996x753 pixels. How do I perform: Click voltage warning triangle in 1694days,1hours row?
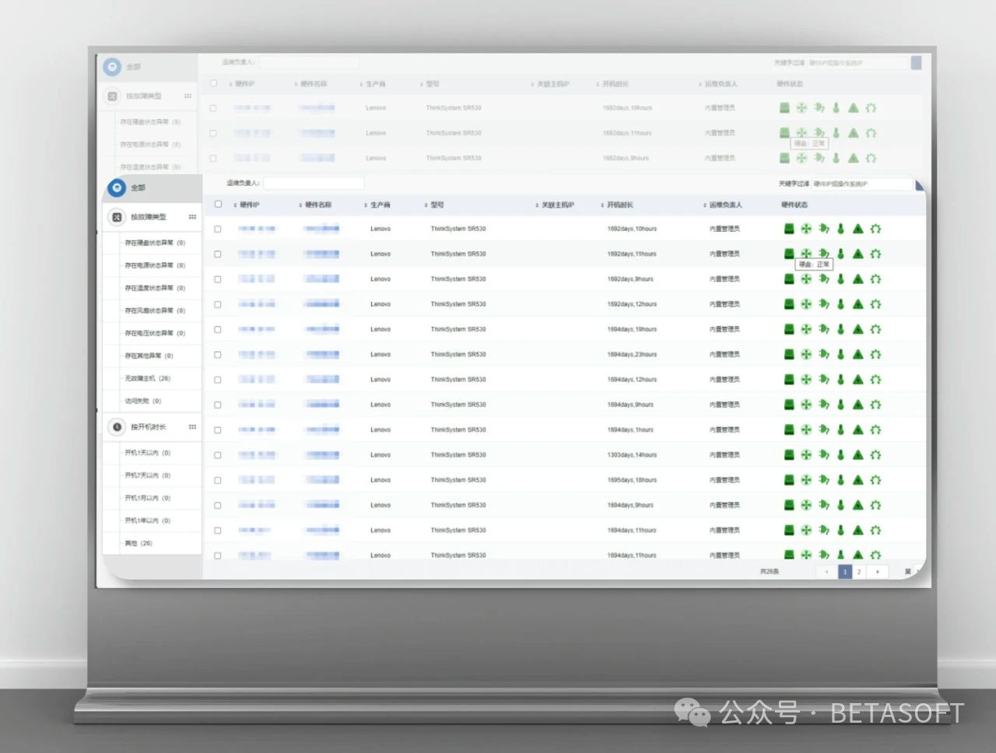(857, 430)
